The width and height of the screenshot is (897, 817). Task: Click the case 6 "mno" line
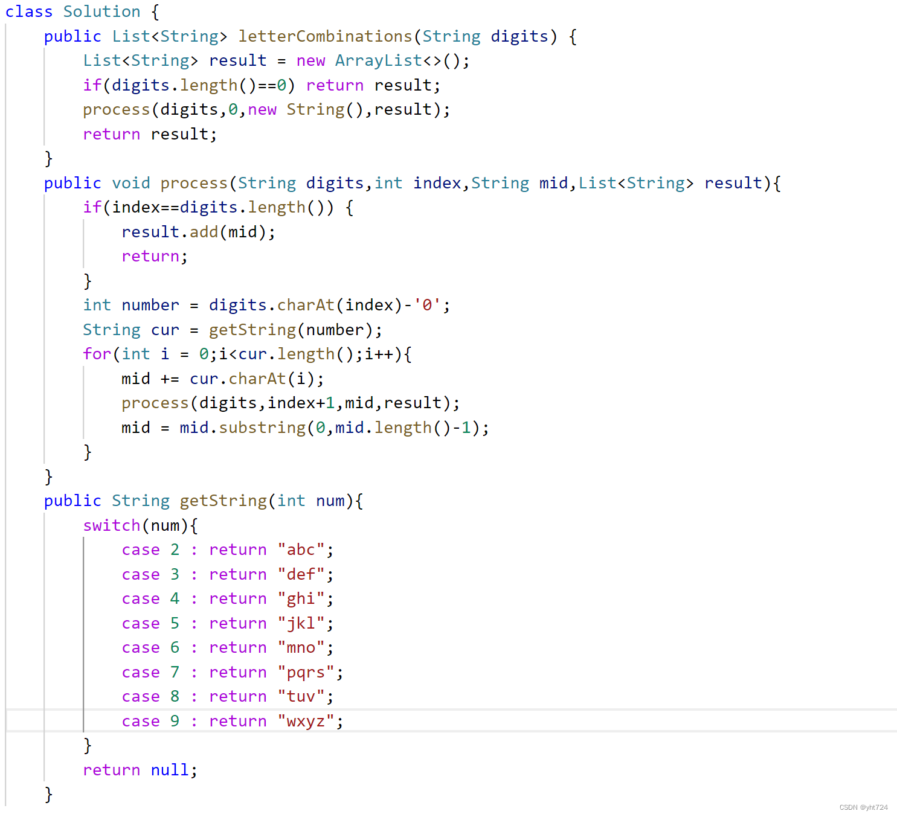(228, 647)
